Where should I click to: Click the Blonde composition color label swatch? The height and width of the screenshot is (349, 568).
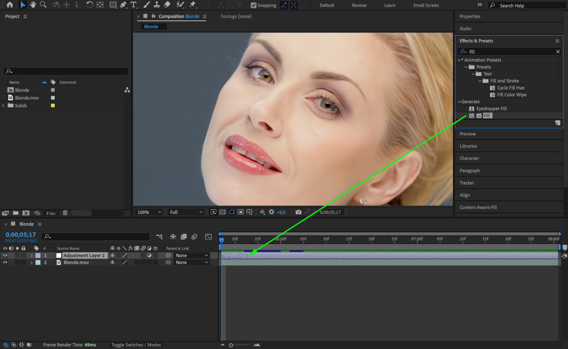click(x=53, y=90)
